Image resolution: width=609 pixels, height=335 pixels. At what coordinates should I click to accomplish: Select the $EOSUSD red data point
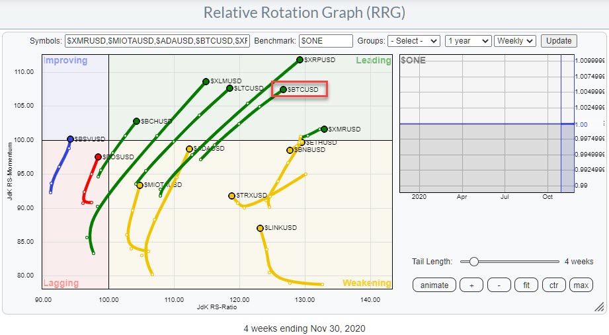point(98,157)
